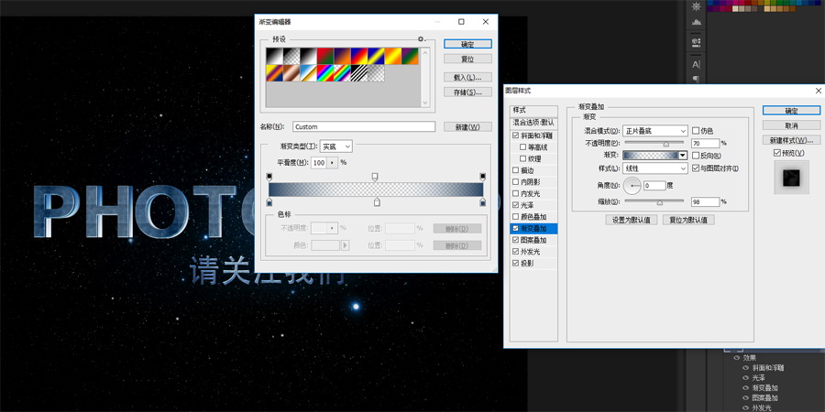Select the diagonal transparent stripes gradient preset
This screenshot has height=412, width=825.
[x=358, y=73]
